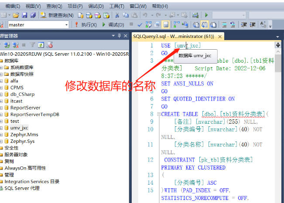The image size is (284, 203).
Task: Open toolbar overflow options arrow
Action: point(270,27)
